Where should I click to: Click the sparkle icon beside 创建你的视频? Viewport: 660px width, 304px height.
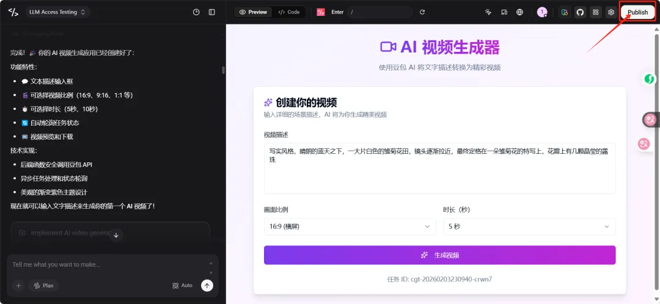point(268,103)
